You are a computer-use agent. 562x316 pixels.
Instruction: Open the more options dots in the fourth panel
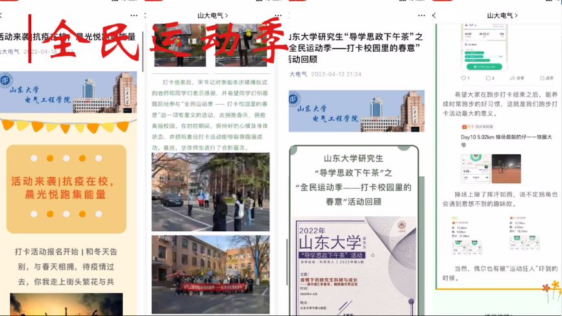[550, 15]
